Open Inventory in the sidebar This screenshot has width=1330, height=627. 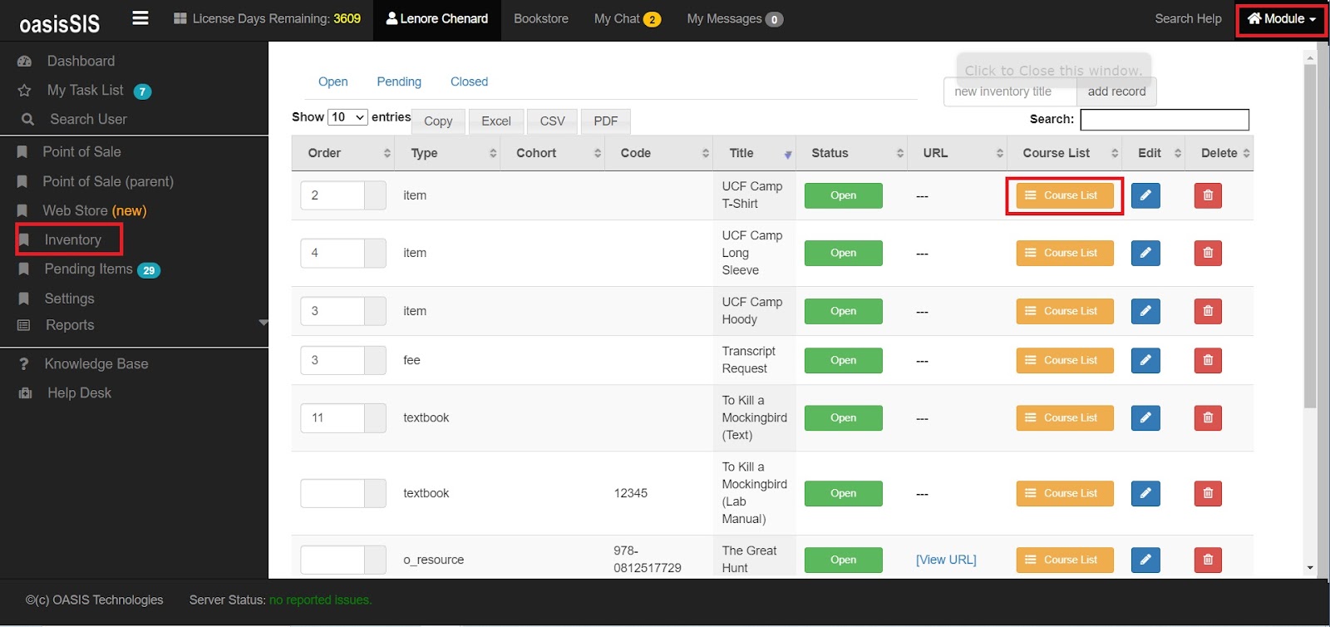pyautogui.click(x=72, y=239)
